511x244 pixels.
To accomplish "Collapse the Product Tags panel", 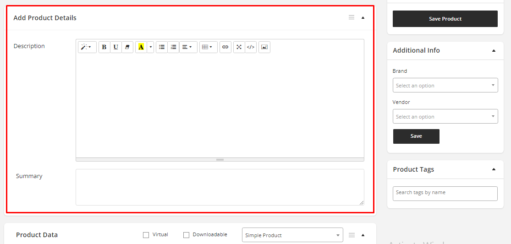I will click(494, 169).
